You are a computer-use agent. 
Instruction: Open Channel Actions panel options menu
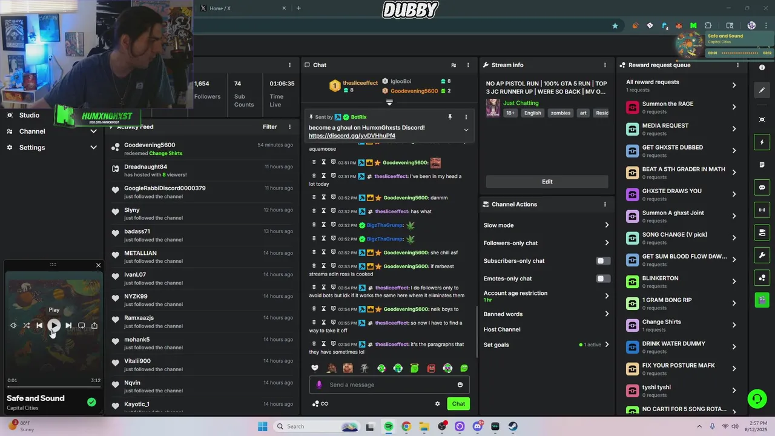[x=605, y=204]
